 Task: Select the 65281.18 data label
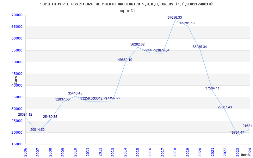[x=187, y=23]
